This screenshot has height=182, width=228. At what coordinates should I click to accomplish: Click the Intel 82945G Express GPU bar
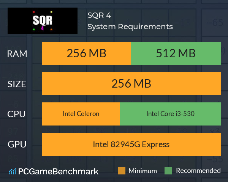click(131, 144)
